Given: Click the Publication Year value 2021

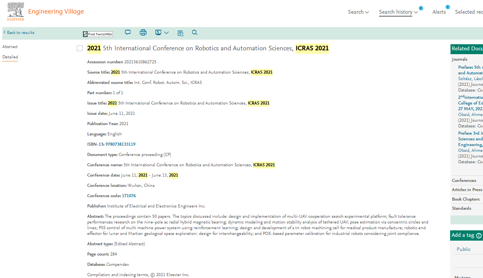Looking at the screenshot, I should (x=124, y=124).
